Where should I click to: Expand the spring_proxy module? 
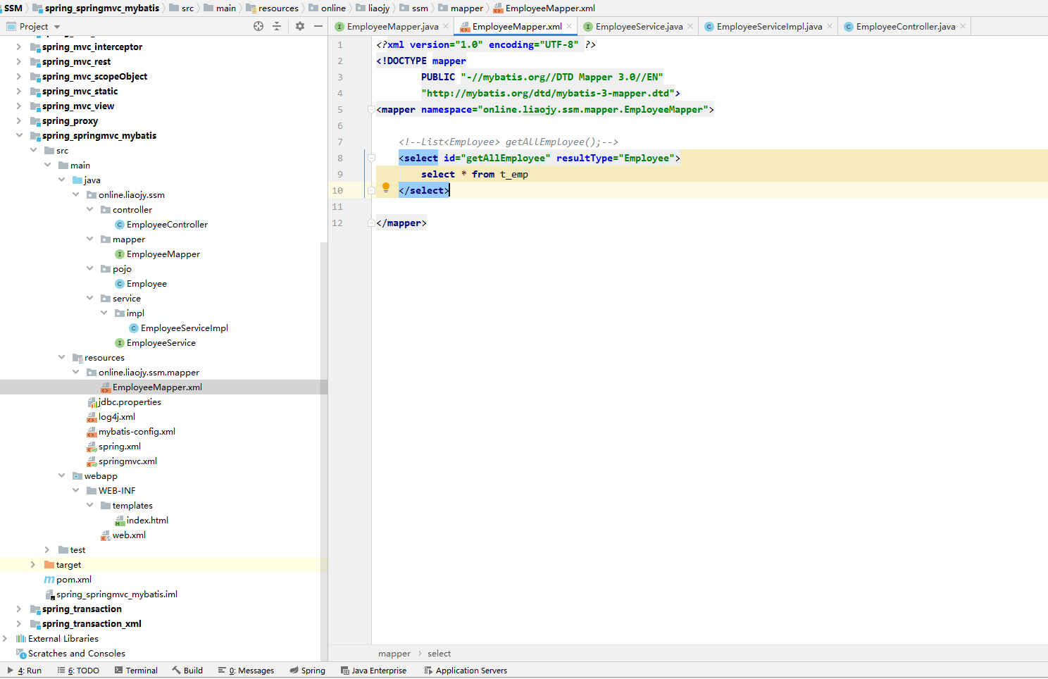click(x=19, y=120)
